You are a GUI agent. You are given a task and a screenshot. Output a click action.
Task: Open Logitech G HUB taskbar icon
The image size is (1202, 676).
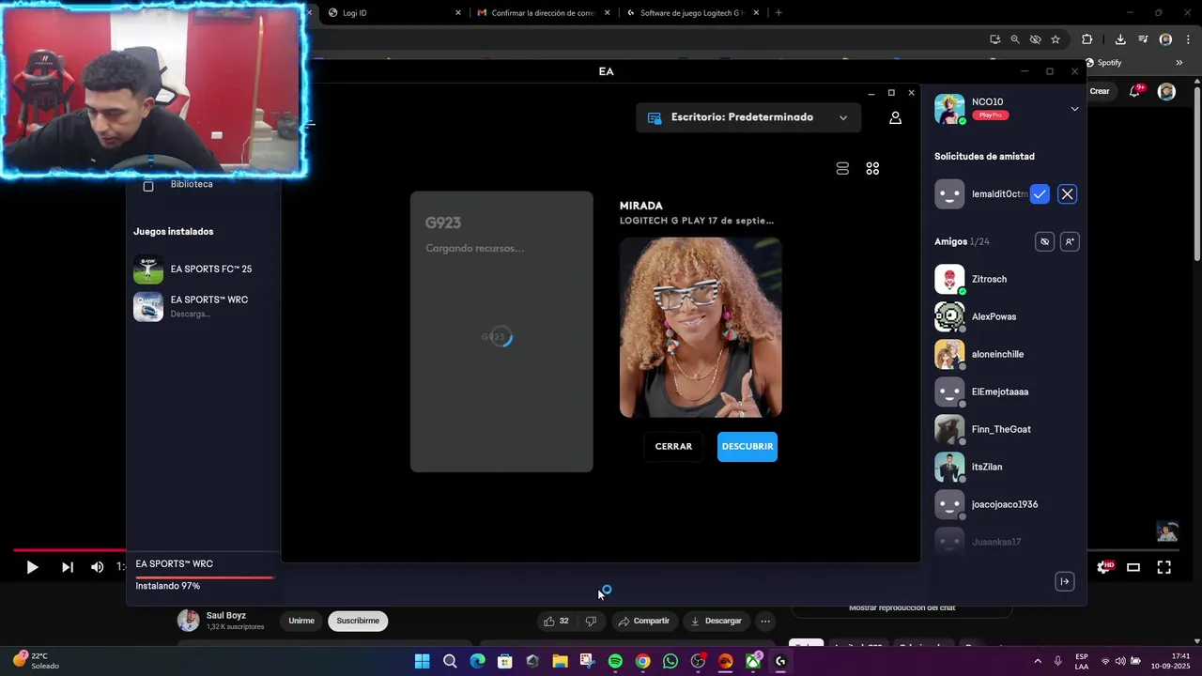[x=780, y=661]
